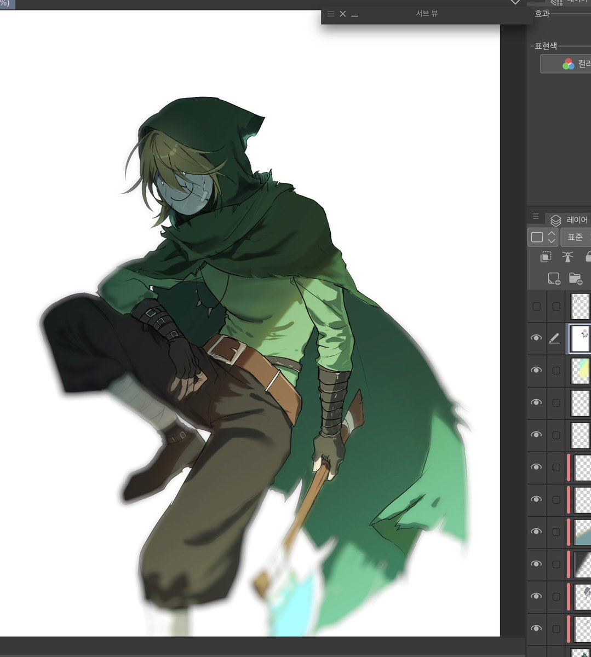Set as reference layer lighthouse icon
The height and width of the screenshot is (657, 591).
pos(567,257)
